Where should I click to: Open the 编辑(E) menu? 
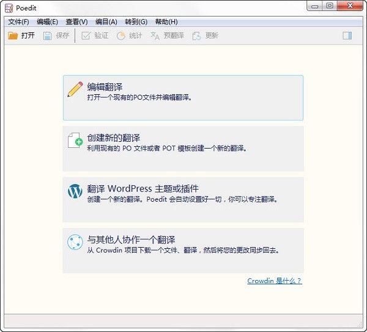47,22
